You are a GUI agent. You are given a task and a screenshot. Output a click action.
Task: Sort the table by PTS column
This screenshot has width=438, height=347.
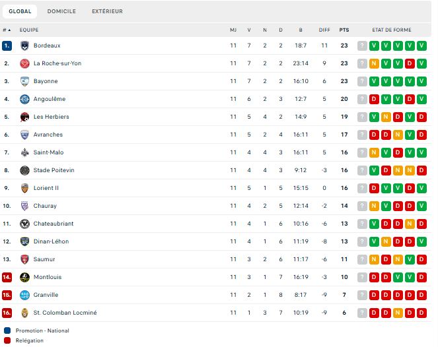344,30
